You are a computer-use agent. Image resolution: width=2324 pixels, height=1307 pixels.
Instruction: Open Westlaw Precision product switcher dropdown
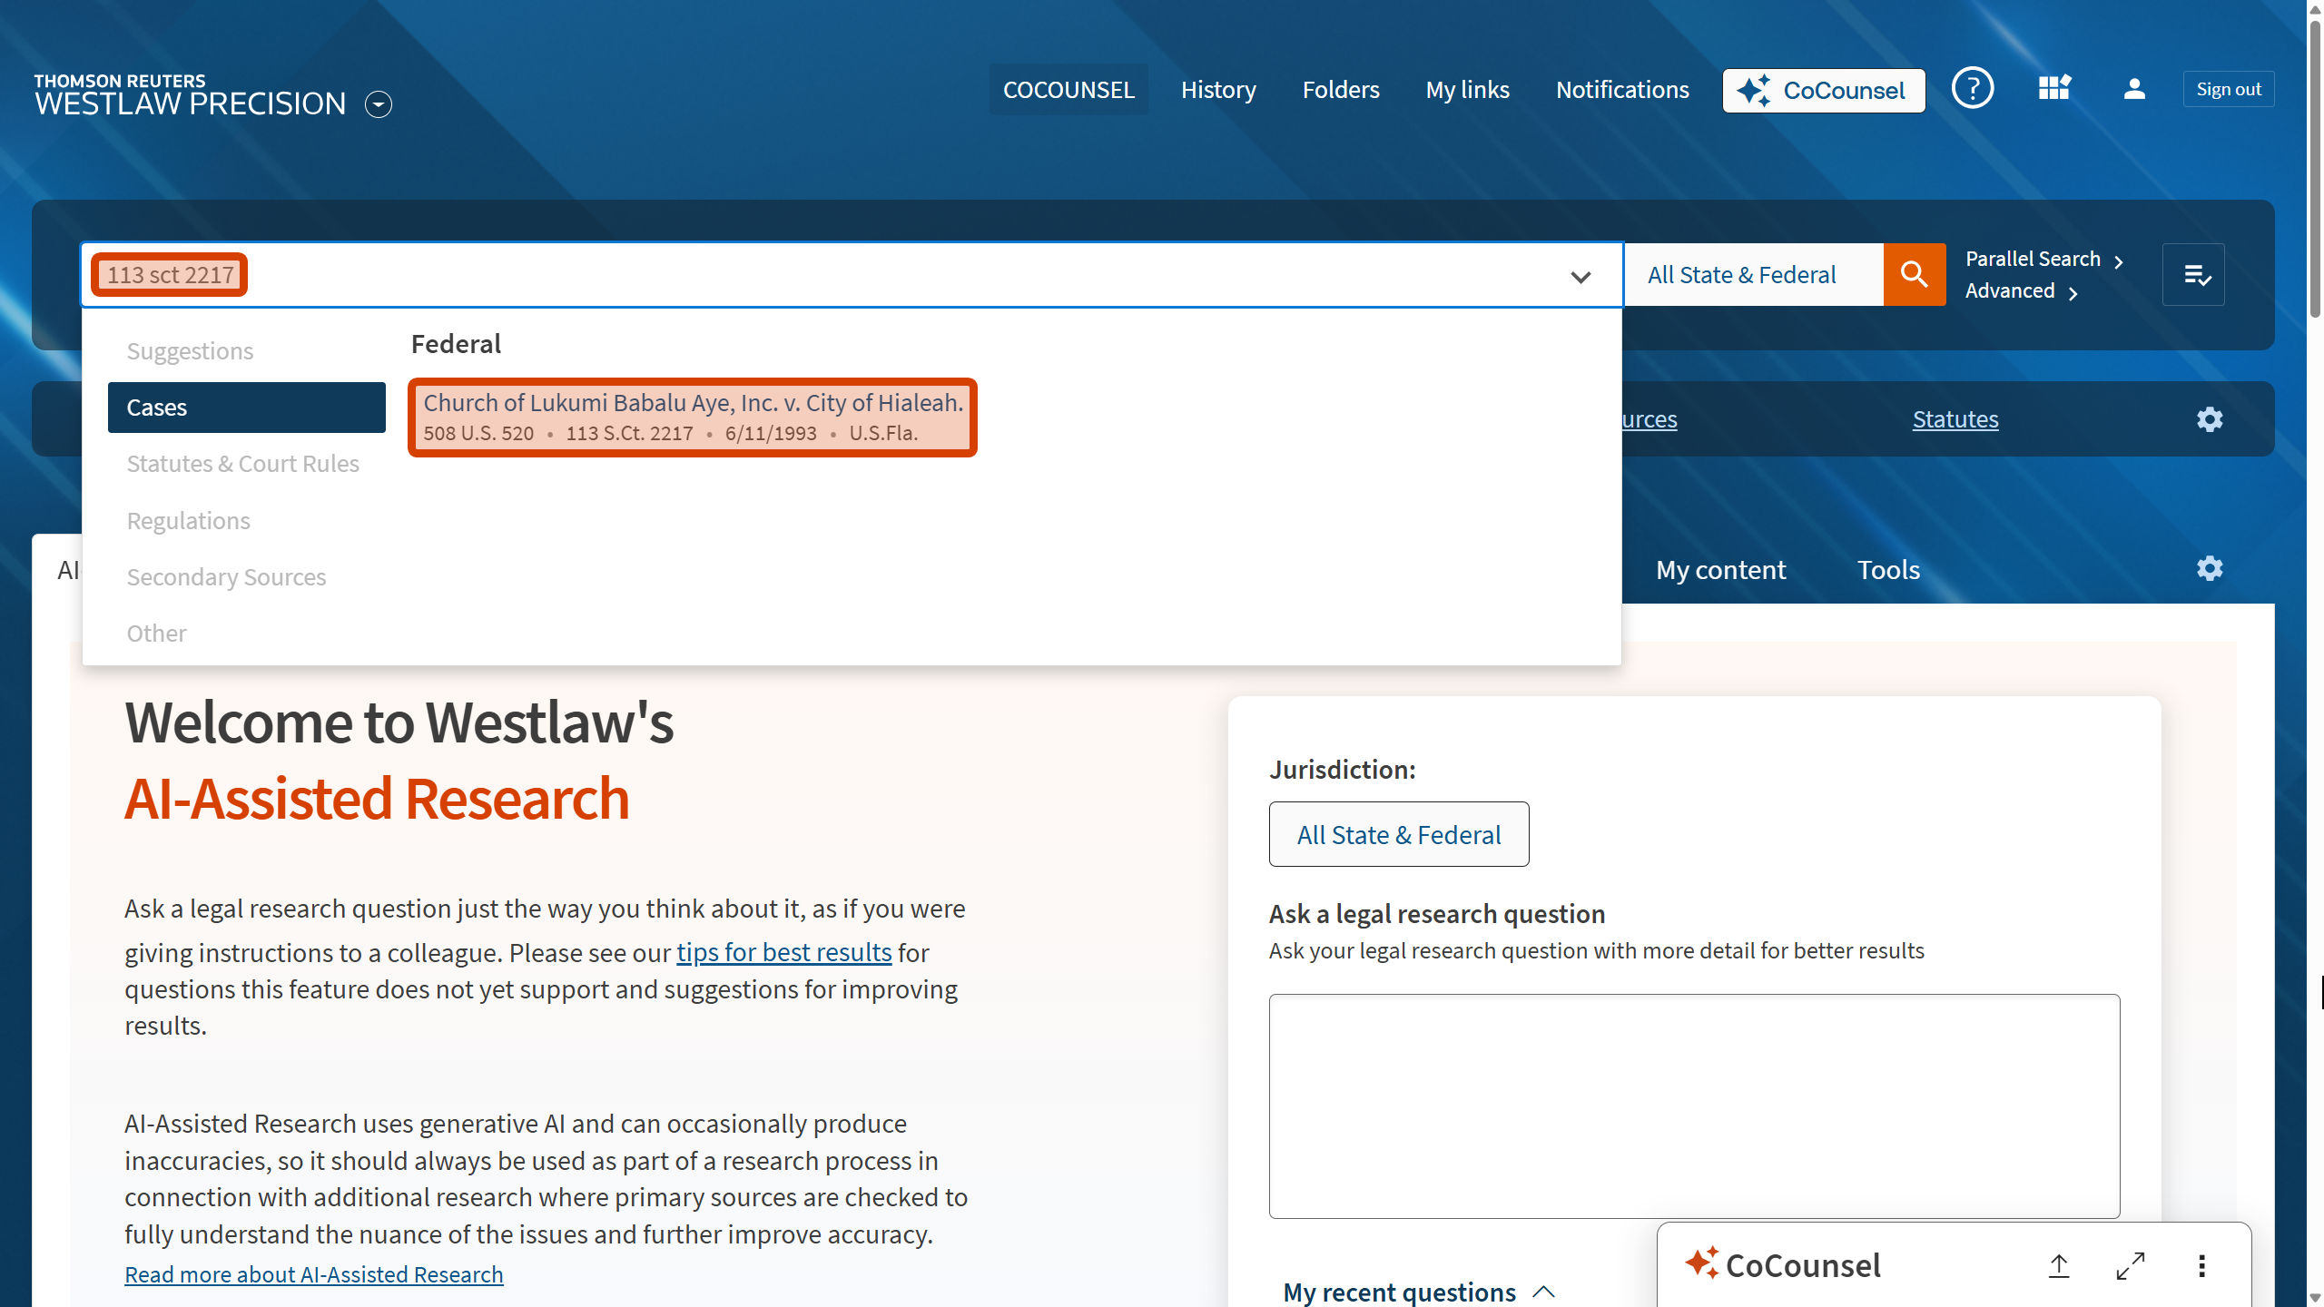[x=379, y=104]
